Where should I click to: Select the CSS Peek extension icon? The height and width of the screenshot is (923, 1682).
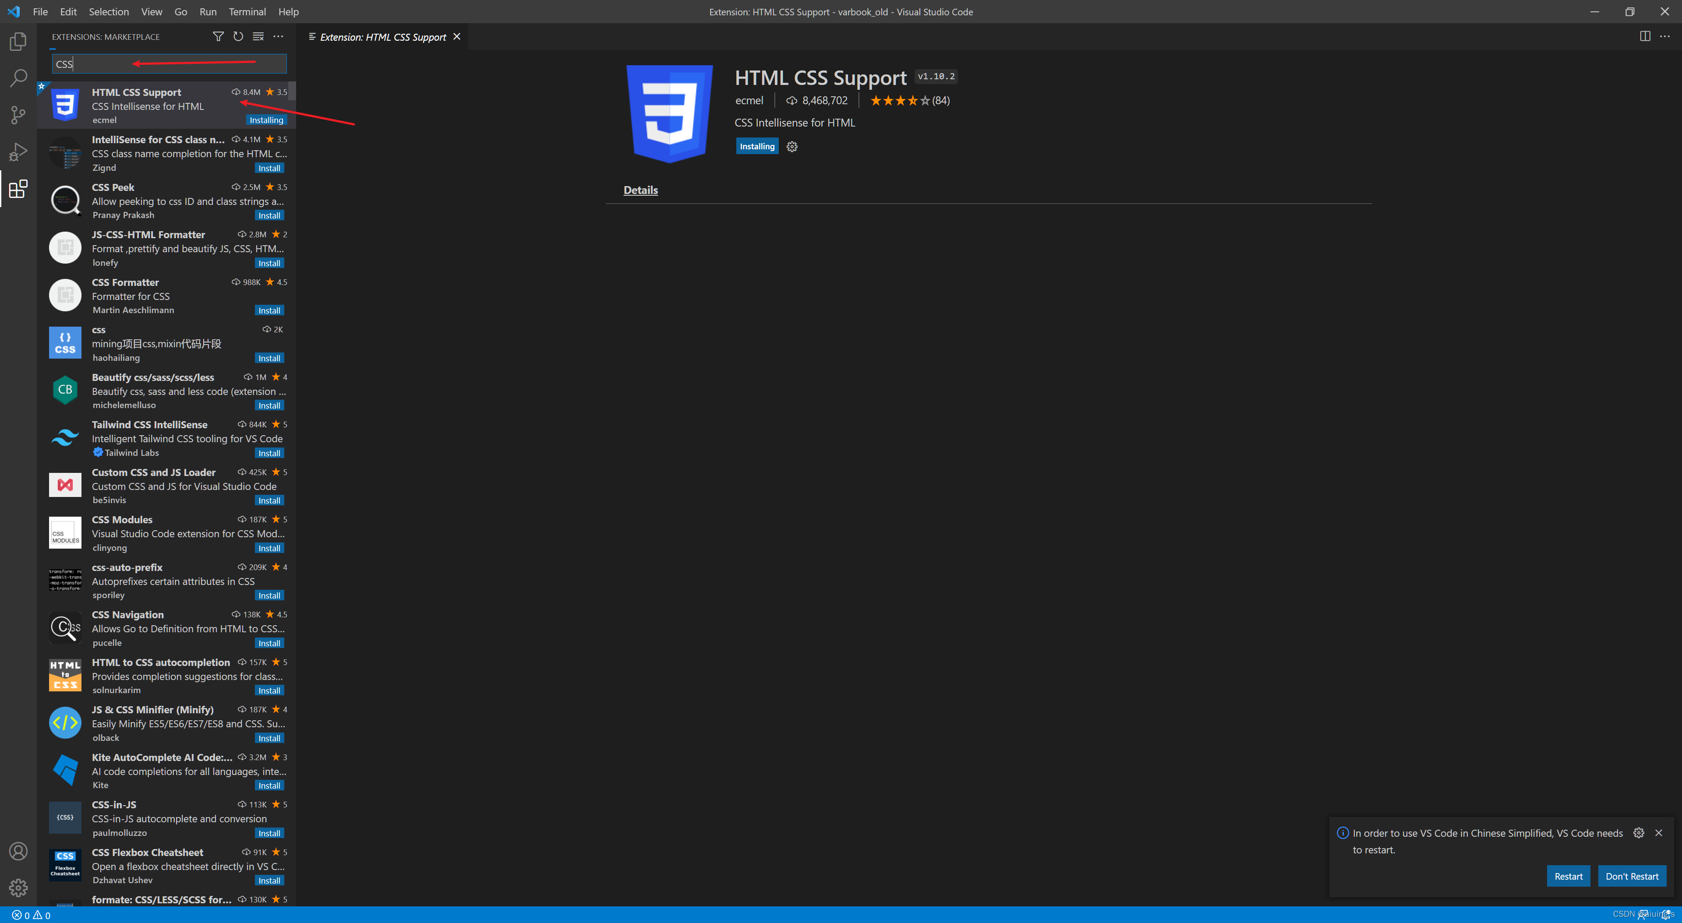tap(65, 201)
